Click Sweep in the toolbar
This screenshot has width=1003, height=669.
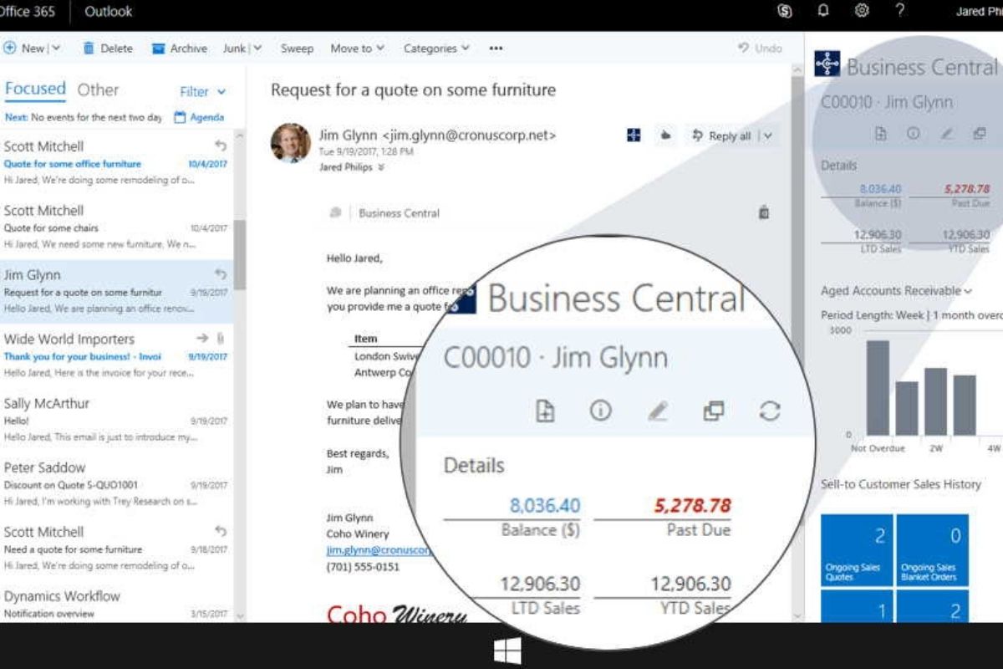297,49
